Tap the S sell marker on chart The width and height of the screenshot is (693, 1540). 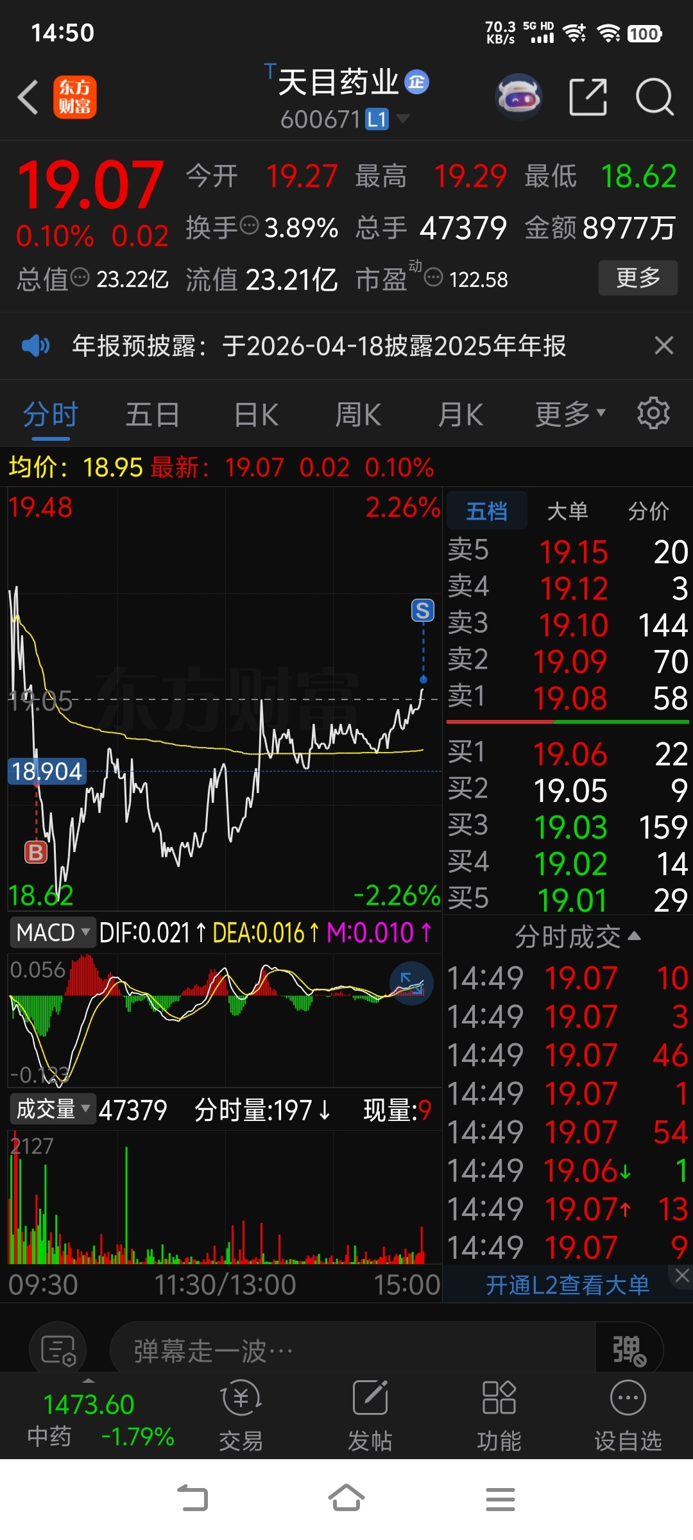point(423,610)
